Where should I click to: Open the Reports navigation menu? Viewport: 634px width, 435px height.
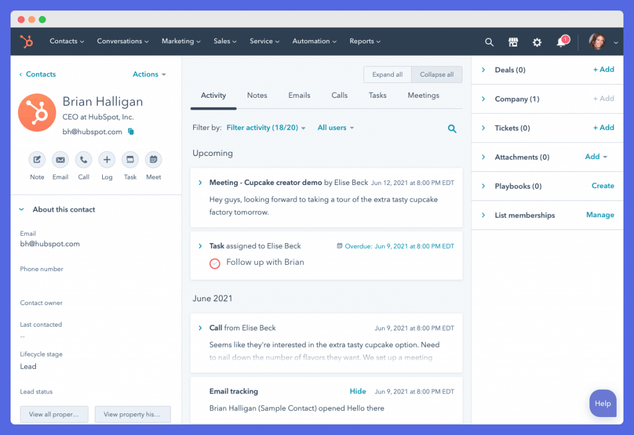(x=365, y=41)
